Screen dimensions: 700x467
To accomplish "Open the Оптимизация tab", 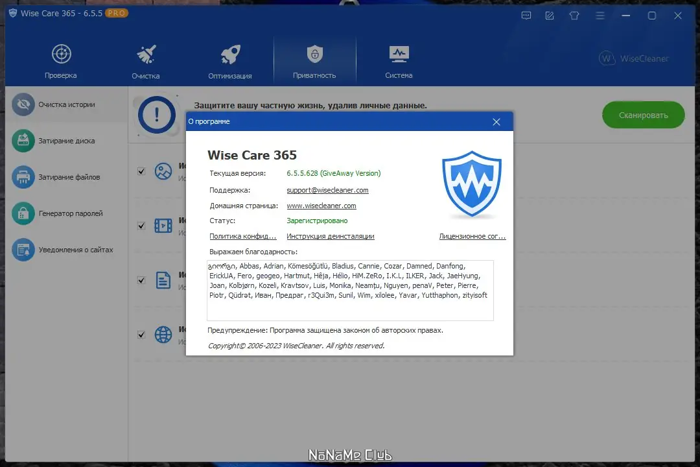I will click(x=230, y=61).
